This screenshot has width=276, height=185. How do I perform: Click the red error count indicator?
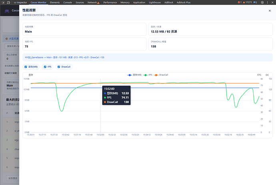click(x=240, y=2)
